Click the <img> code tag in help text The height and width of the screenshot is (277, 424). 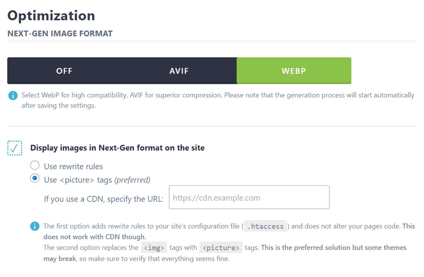pyautogui.click(x=154, y=248)
